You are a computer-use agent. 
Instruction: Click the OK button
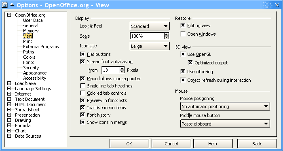(129, 144)
